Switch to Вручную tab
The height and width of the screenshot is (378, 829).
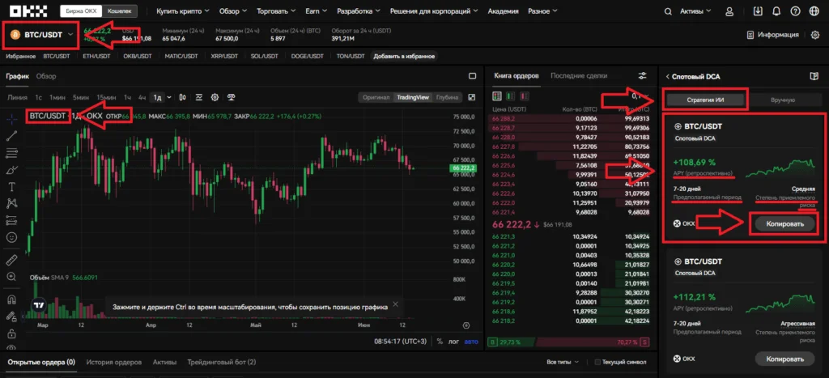click(x=783, y=100)
